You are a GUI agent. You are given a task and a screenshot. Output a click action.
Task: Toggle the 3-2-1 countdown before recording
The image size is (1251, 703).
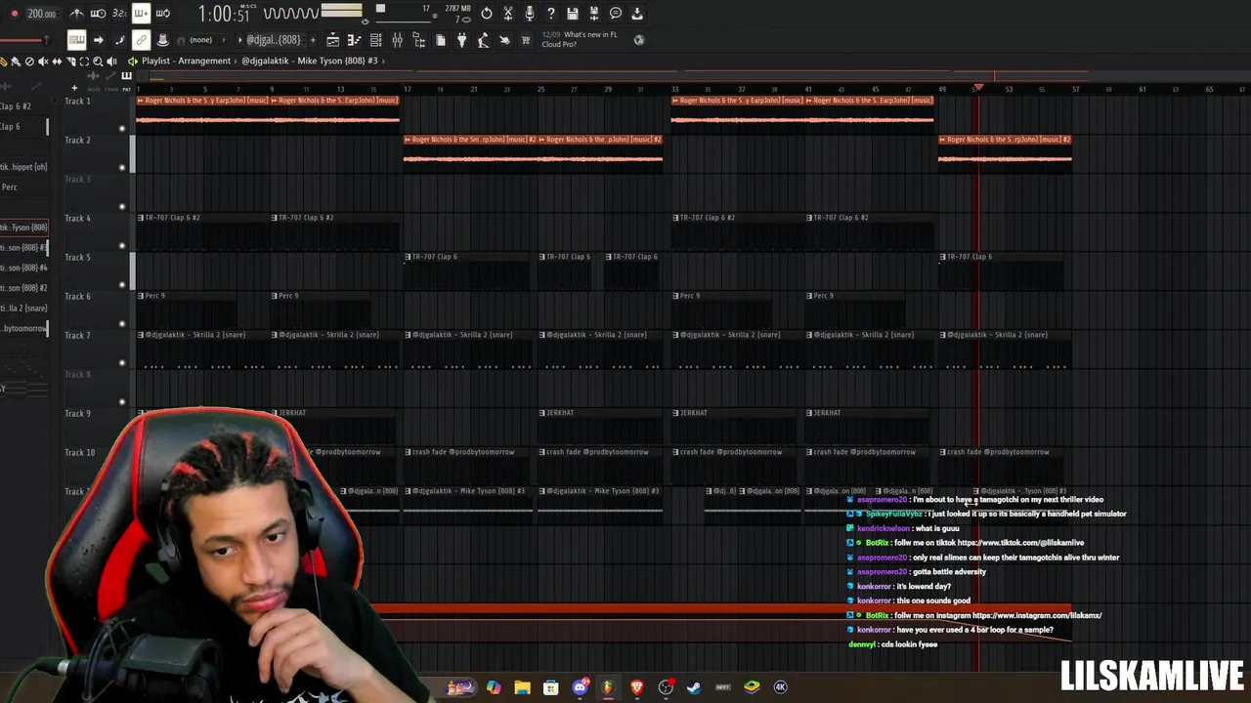(119, 14)
